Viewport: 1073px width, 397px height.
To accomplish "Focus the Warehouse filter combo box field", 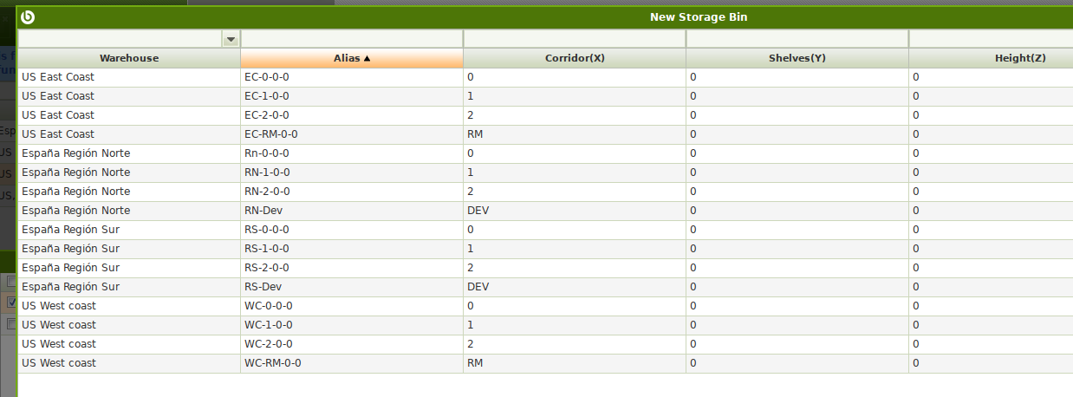I will point(120,39).
